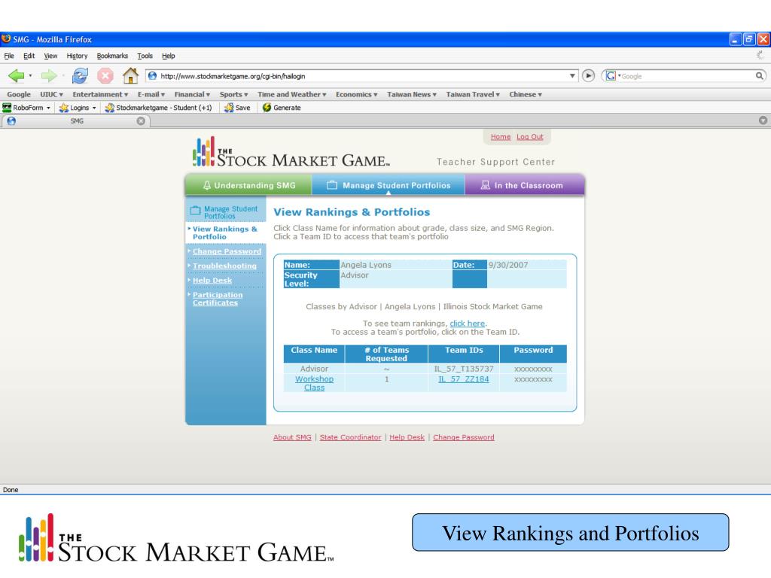Click the Google bookmark in bookmarks toolbar
This screenshot has height=578, width=771.
pyautogui.click(x=19, y=94)
